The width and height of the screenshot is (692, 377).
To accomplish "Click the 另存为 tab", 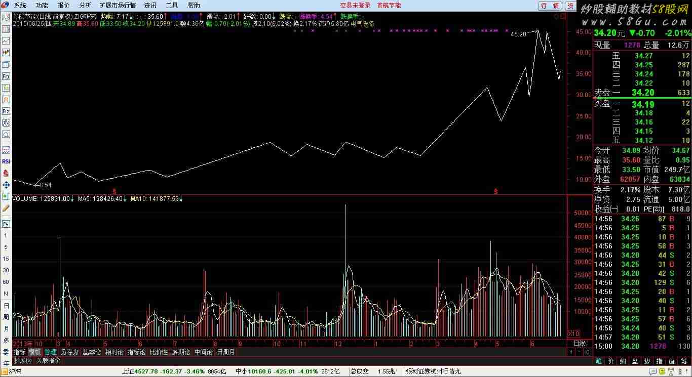I will 69,352.
